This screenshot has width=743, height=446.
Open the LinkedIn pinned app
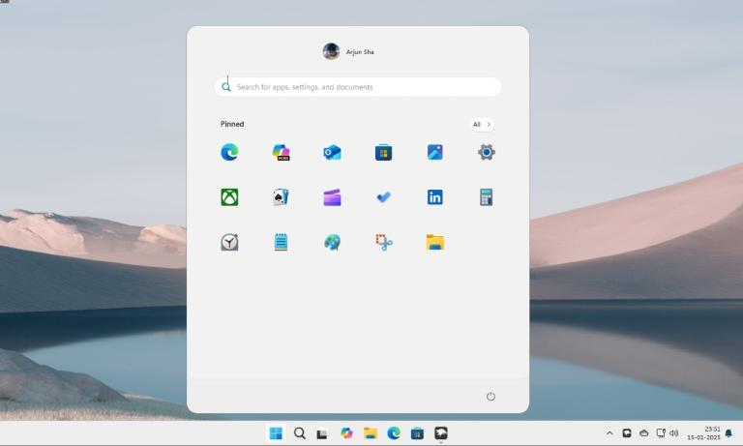pos(435,197)
